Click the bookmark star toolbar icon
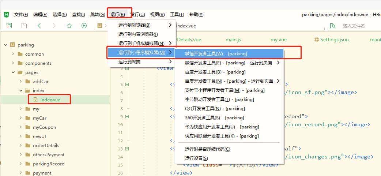Viewport: 381px width, 176px height. 69,26
